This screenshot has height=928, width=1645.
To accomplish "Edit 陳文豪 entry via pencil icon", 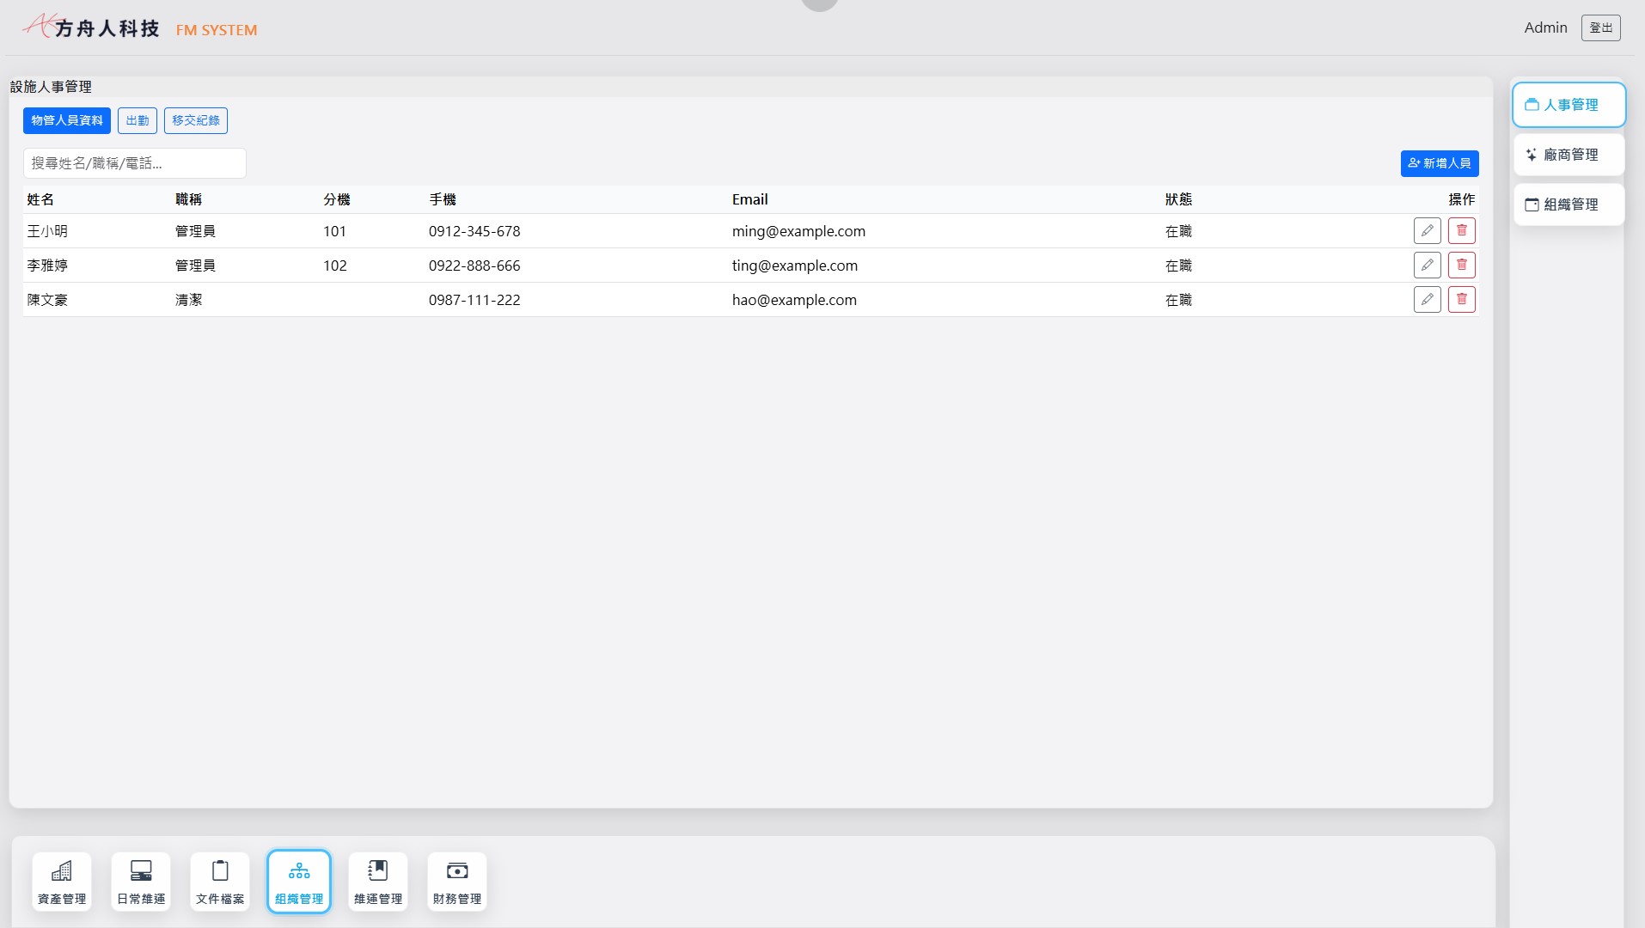I will click(1427, 299).
